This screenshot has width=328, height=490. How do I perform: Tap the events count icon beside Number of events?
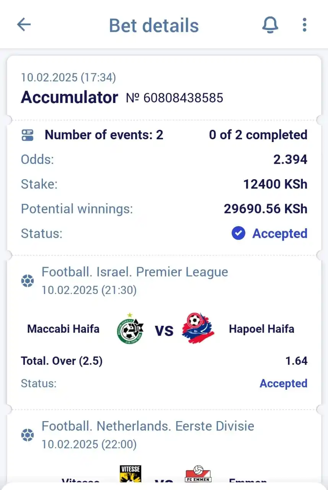point(28,135)
